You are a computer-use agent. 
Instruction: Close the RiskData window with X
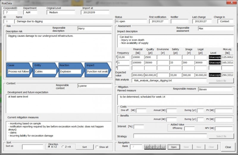click(x=232, y=2)
